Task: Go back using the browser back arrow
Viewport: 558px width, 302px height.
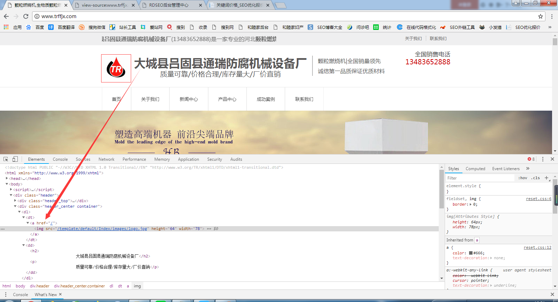Action: point(6,16)
